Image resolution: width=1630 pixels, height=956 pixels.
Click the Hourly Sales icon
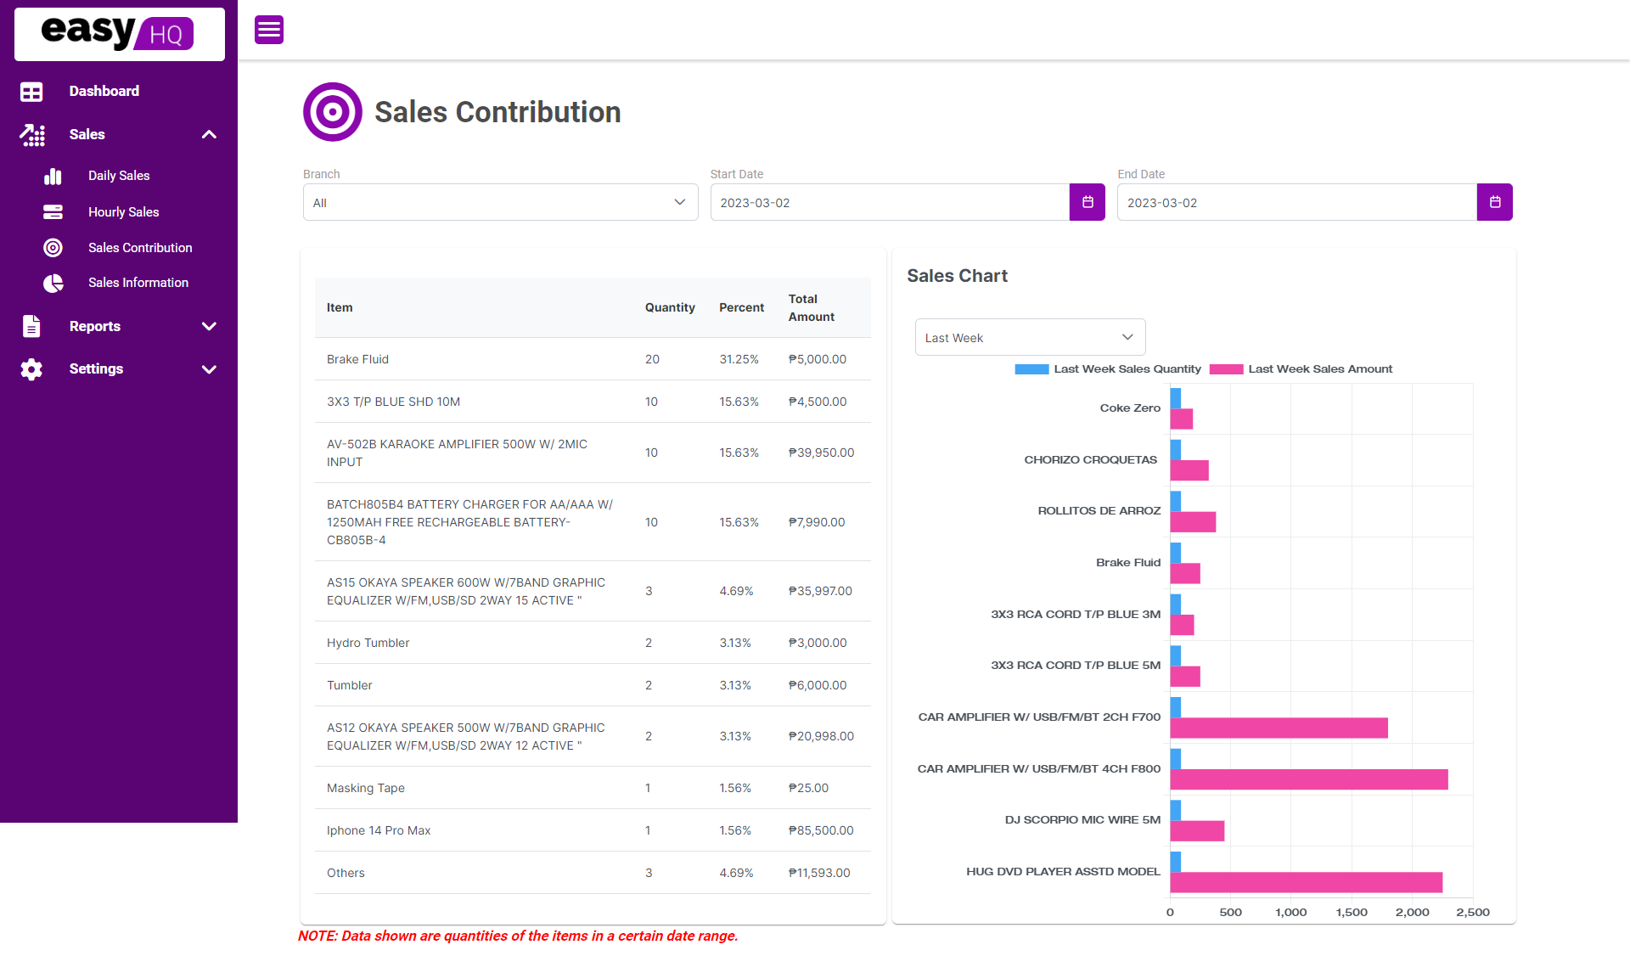click(53, 212)
